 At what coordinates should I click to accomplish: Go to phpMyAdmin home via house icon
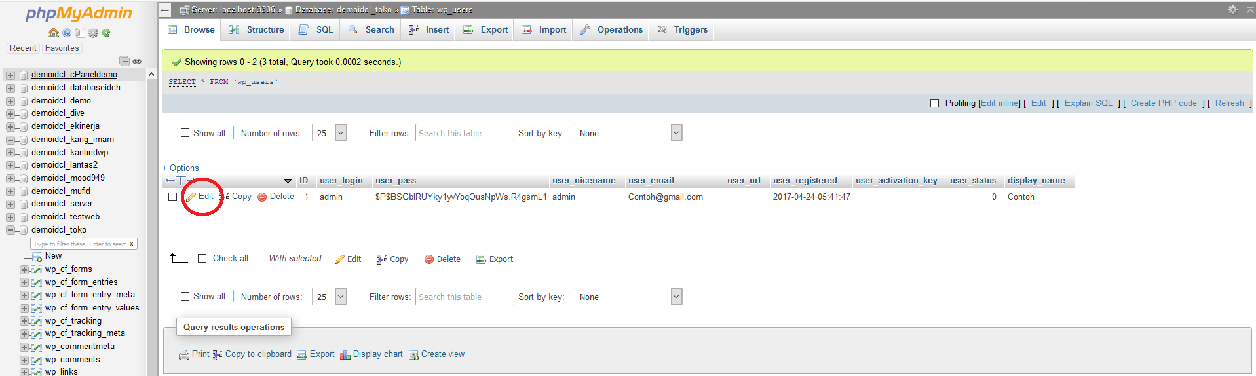coord(54,33)
